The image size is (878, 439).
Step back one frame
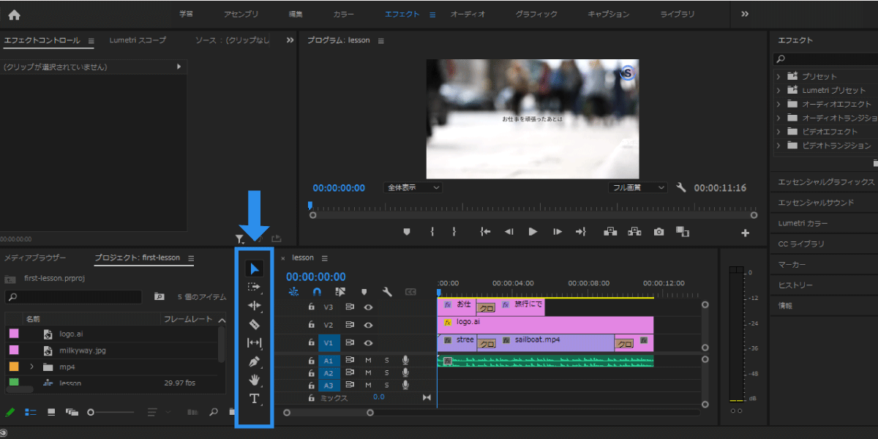[509, 232]
